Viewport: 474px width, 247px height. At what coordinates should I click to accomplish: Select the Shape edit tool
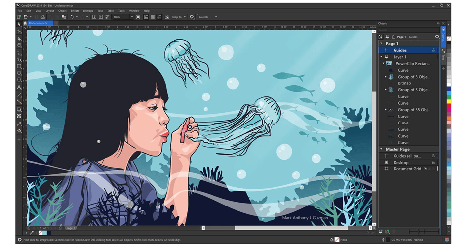click(19, 31)
